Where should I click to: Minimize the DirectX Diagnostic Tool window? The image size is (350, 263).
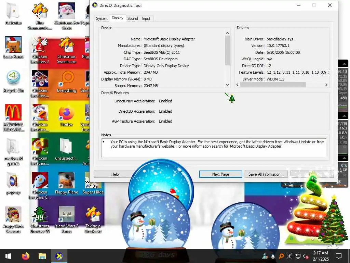[x=299, y=5]
